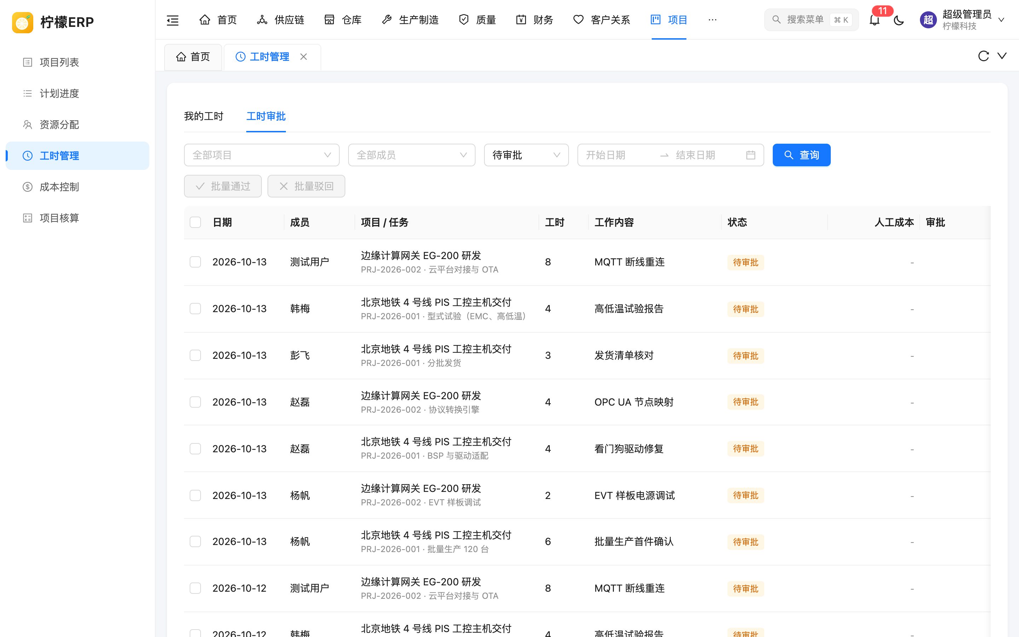Click the calendar icon in the date range
The image size is (1019, 637).
pos(750,155)
